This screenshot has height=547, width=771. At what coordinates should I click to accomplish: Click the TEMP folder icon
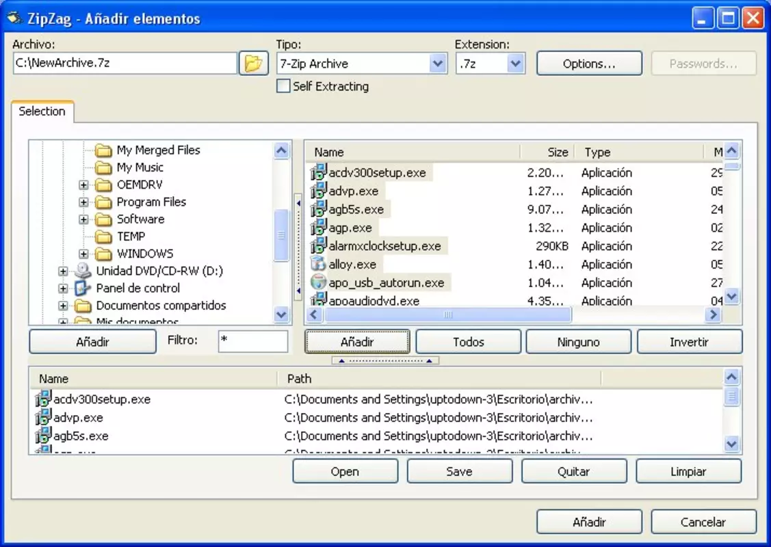103,237
